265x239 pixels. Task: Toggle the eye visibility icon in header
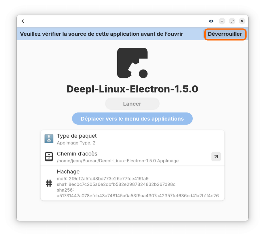[x=211, y=21]
